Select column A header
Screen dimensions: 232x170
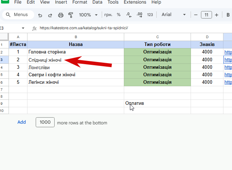click(18, 37)
